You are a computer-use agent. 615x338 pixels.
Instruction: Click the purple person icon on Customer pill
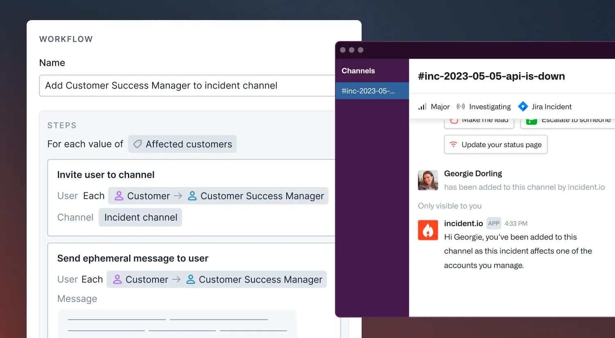[x=119, y=196]
